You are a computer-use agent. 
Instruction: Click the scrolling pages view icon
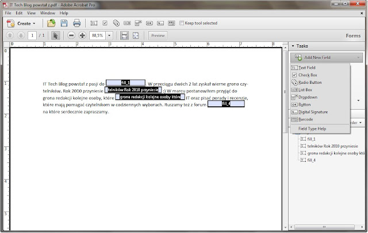tap(124, 36)
